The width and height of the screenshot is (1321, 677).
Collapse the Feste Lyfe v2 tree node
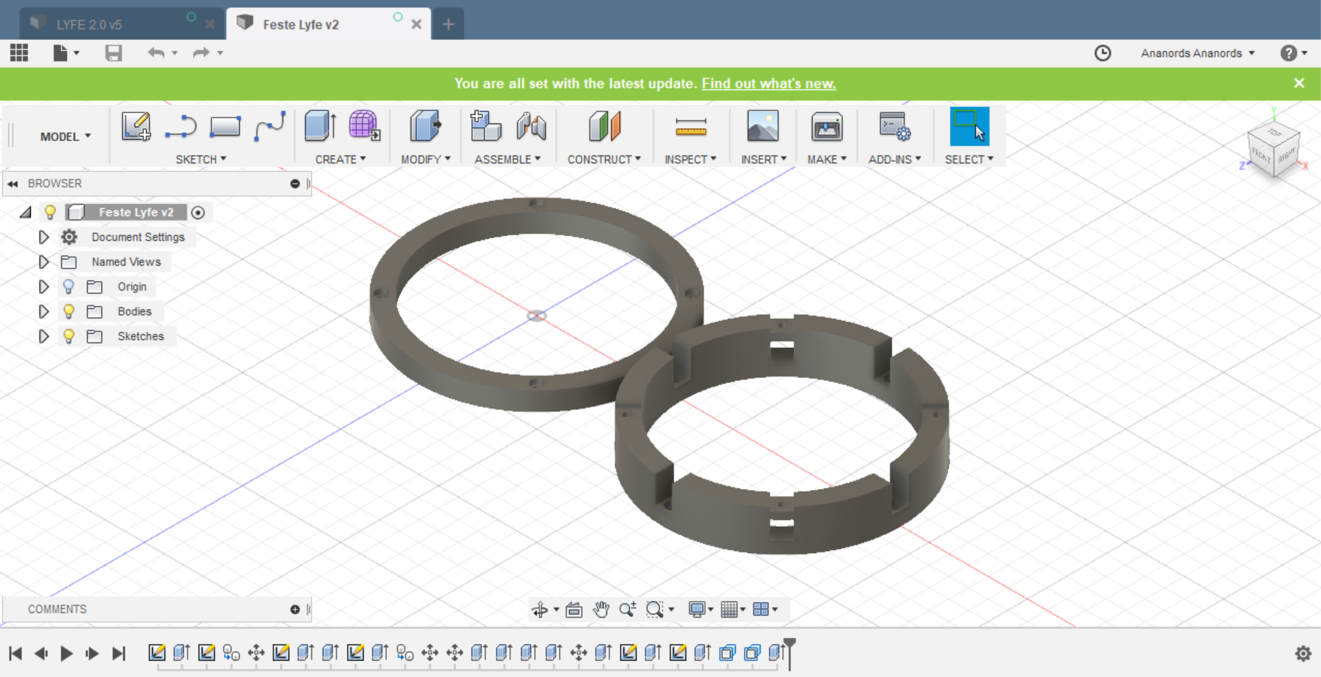click(x=25, y=212)
